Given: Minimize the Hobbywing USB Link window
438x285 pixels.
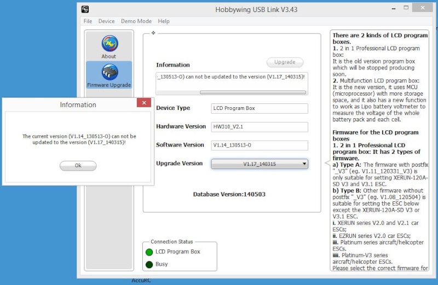Looking at the screenshot, I should (394, 9).
